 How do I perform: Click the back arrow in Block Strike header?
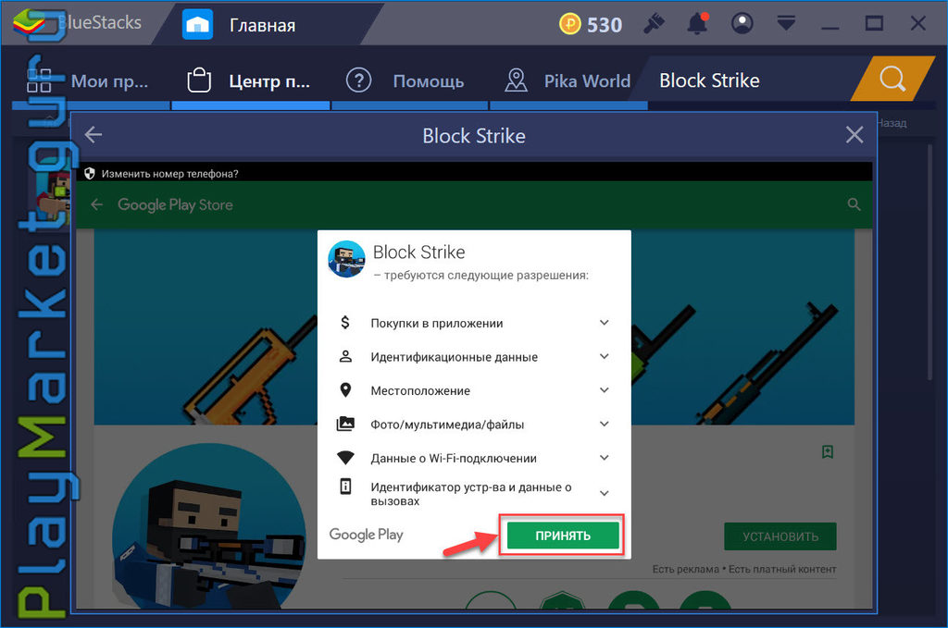[94, 135]
